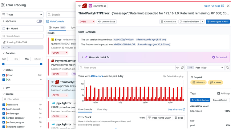Click the external-link icon beside Open Full Page

(x=223, y=6)
